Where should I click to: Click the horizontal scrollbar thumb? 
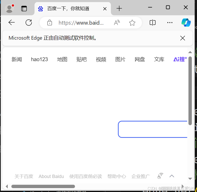click(43, 186)
